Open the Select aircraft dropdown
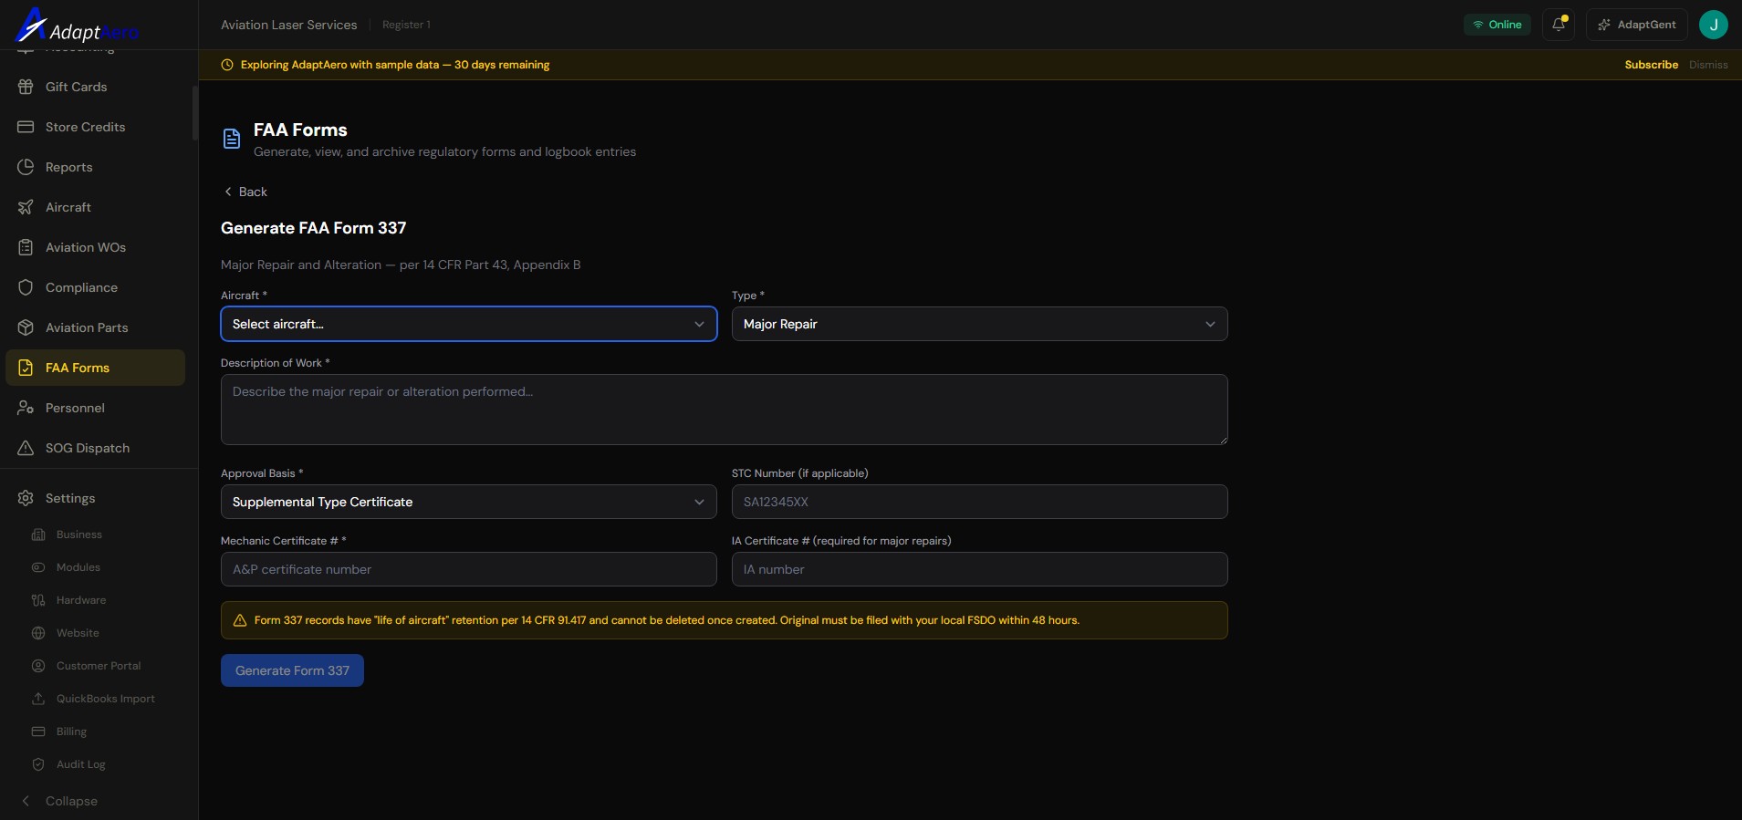Viewport: 1742px width, 820px height. pos(469,324)
